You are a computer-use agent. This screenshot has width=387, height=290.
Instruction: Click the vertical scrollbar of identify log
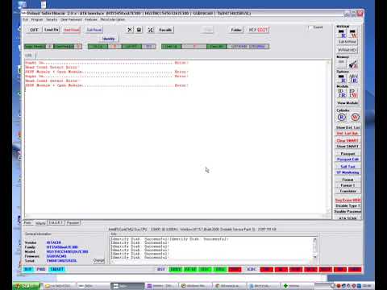[x=314, y=248]
